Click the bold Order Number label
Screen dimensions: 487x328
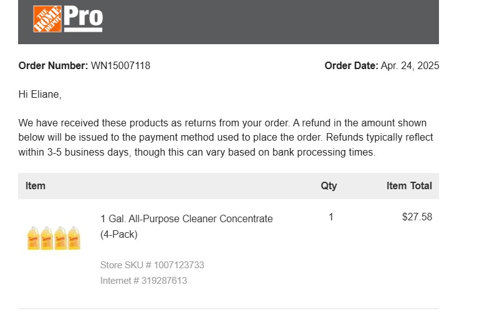click(x=53, y=66)
